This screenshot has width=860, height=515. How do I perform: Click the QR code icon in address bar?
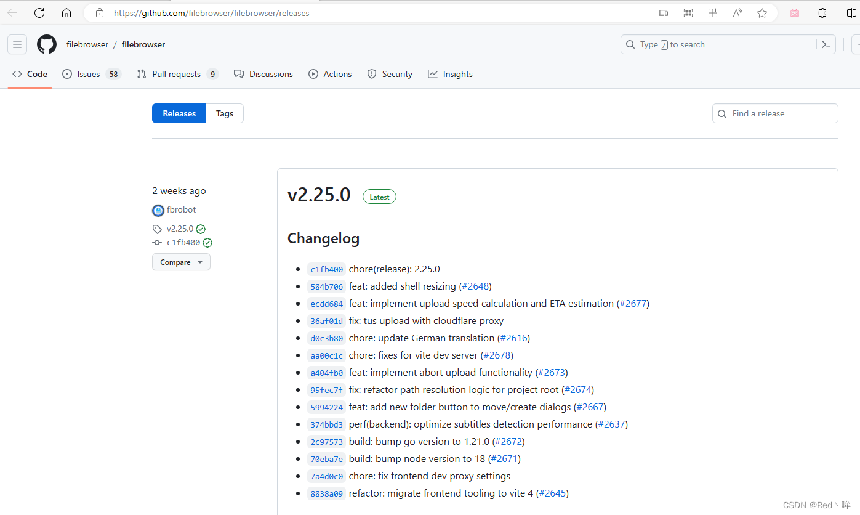point(688,13)
